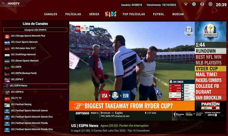Click the A seguir X Games program text
Screen dimensions: 228x136
point(110,131)
